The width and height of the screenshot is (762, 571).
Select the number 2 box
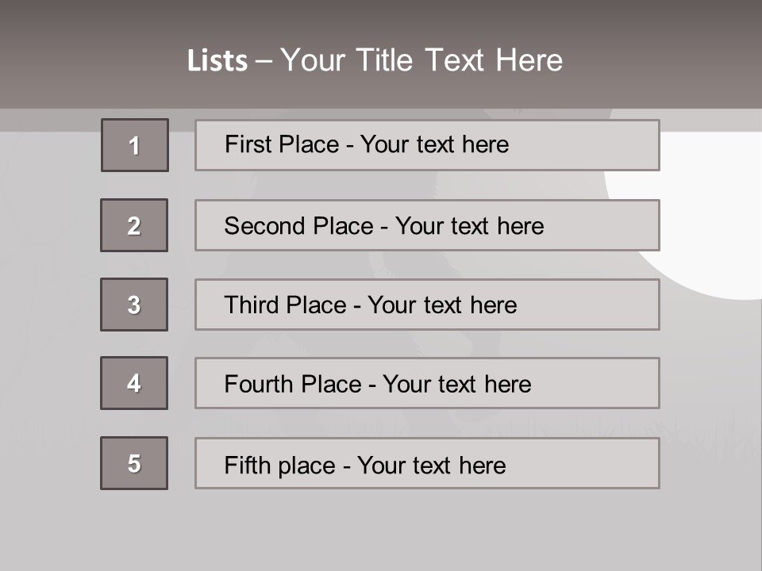(x=134, y=225)
